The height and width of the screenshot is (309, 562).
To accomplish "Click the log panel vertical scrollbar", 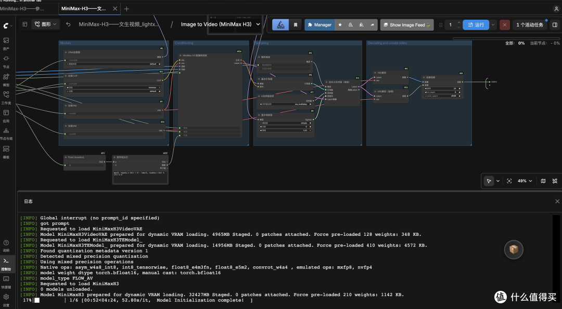I will click(x=556, y=260).
